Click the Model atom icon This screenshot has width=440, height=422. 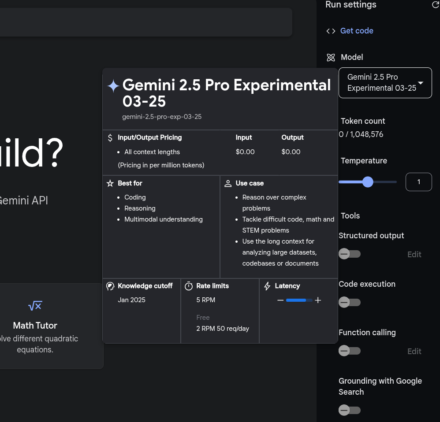(331, 57)
